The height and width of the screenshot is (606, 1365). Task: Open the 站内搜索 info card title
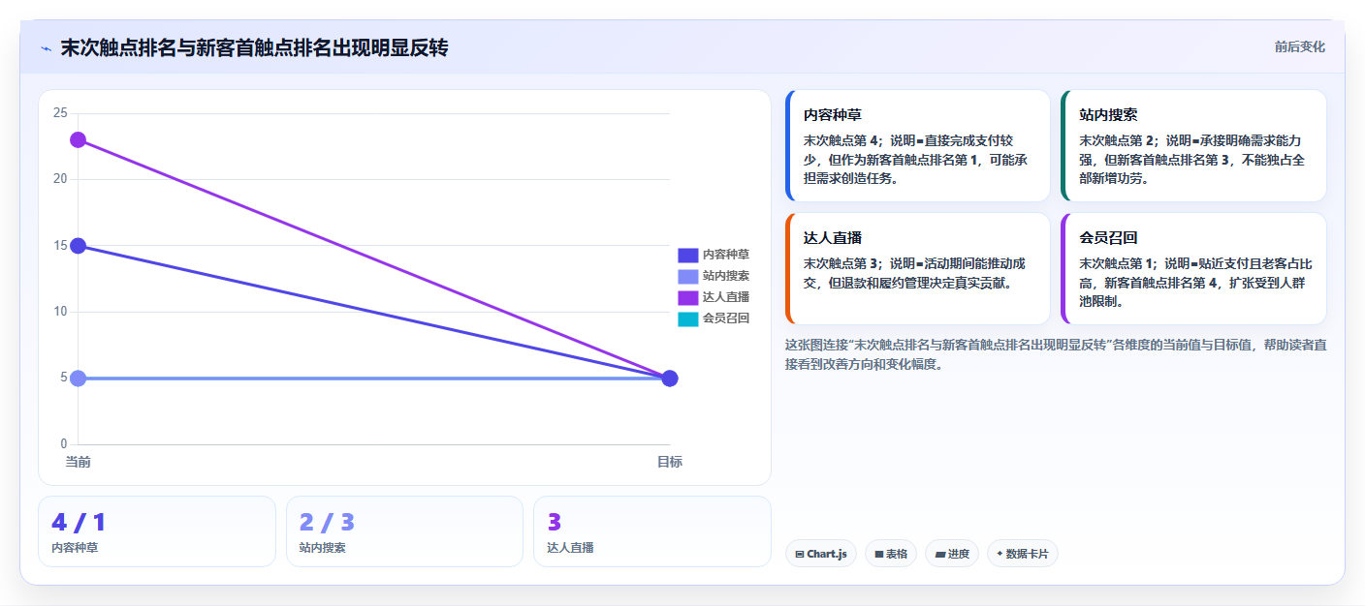click(1108, 114)
